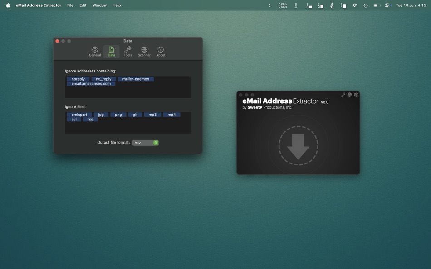
Task: Click the battery status icon
Action: click(x=377, y=5)
